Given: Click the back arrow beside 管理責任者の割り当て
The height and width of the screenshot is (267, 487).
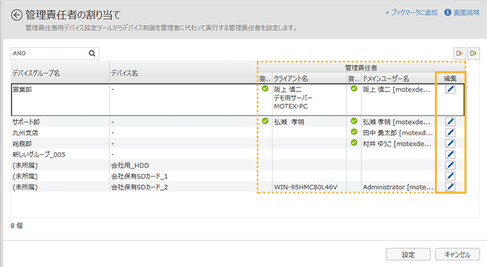Looking at the screenshot, I should 17,15.
